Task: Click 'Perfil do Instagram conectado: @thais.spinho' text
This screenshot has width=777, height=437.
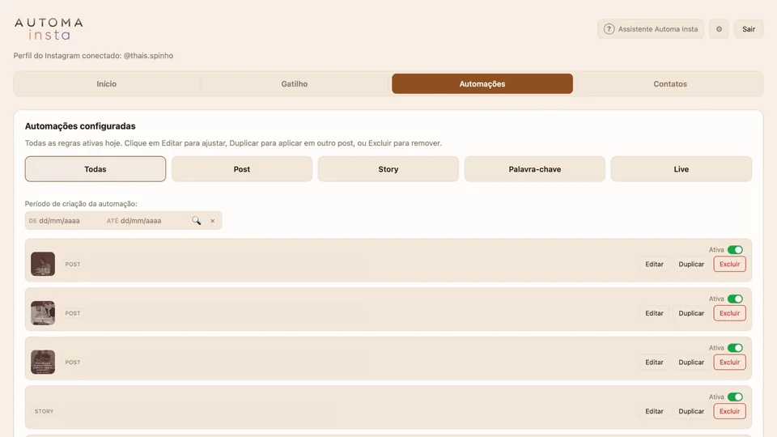Action: (93, 56)
